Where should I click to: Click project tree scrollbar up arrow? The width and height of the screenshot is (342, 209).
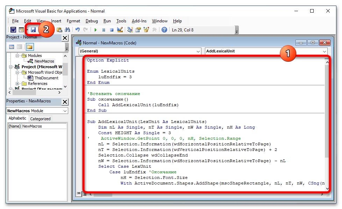(x=65, y=56)
